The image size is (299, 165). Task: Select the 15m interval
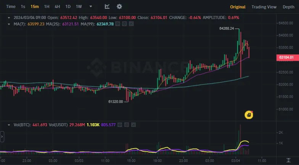34,6
